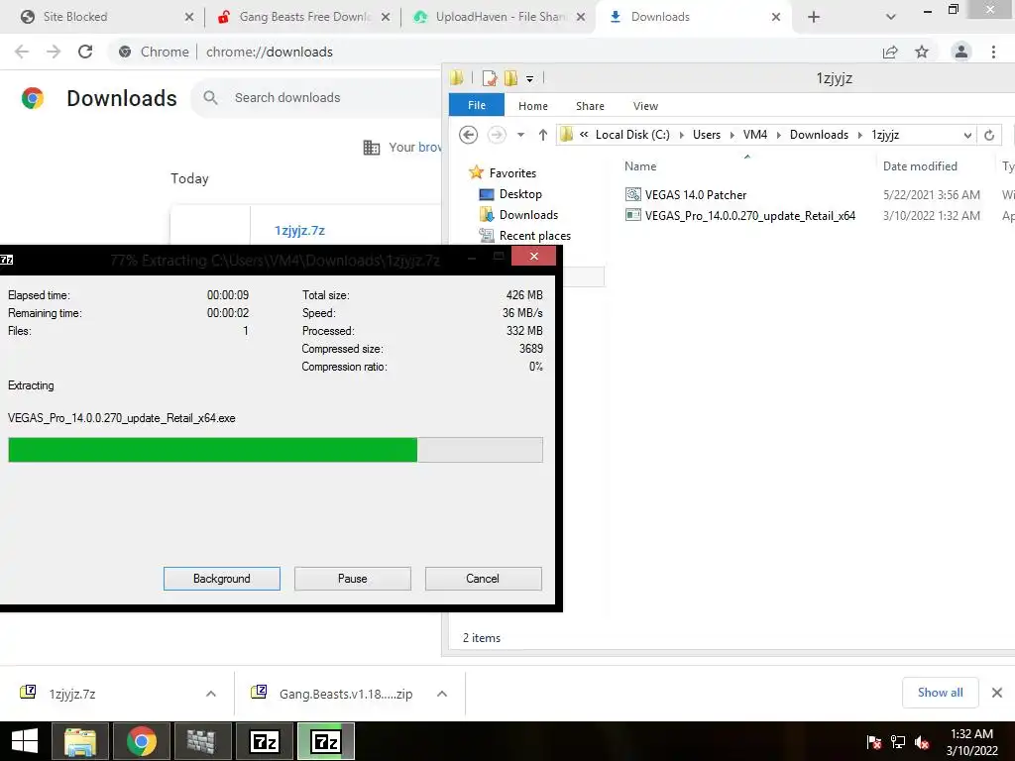Open the Share ribbon tab in Explorer

tap(590, 106)
